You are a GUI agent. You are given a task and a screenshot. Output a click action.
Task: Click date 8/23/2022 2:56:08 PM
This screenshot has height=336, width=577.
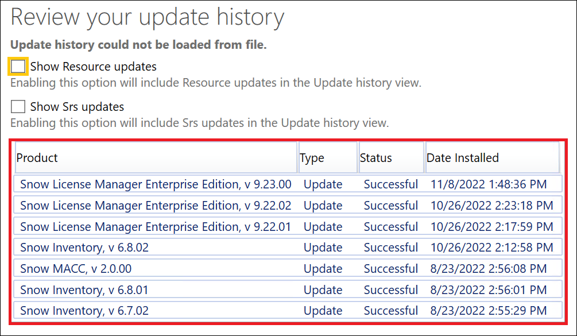[x=489, y=269]
